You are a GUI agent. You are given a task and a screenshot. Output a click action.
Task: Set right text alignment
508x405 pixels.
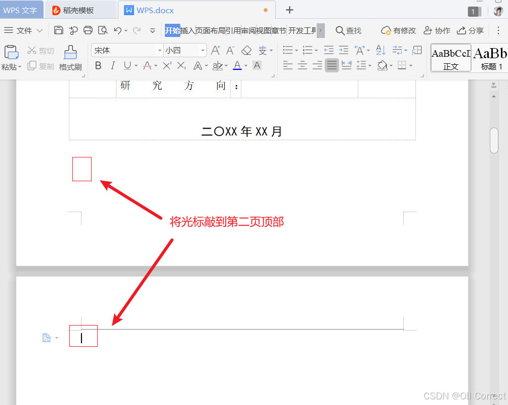(317, 65)
